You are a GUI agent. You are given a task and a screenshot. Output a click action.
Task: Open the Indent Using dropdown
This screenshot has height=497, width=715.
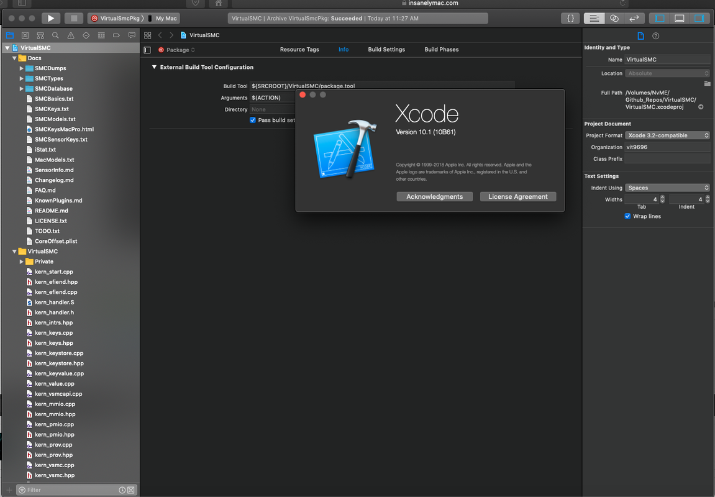click(x=667, y=188)
